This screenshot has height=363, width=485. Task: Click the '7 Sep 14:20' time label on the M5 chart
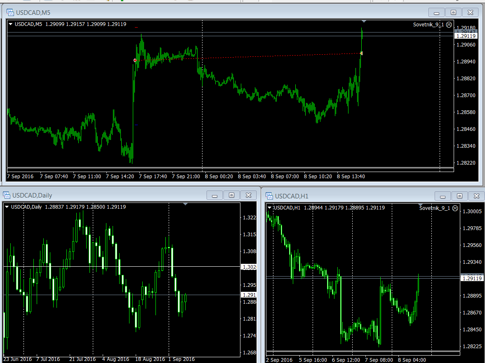[x=120, y=177]
